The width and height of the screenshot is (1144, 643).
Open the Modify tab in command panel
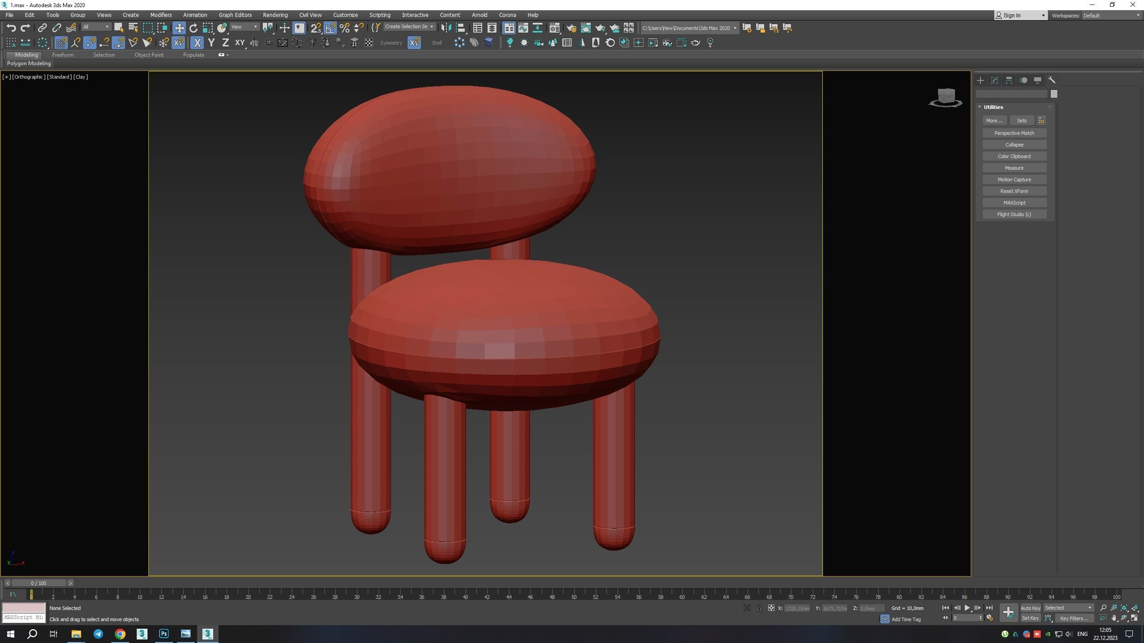pyautogui.click(x=995, y=80)
